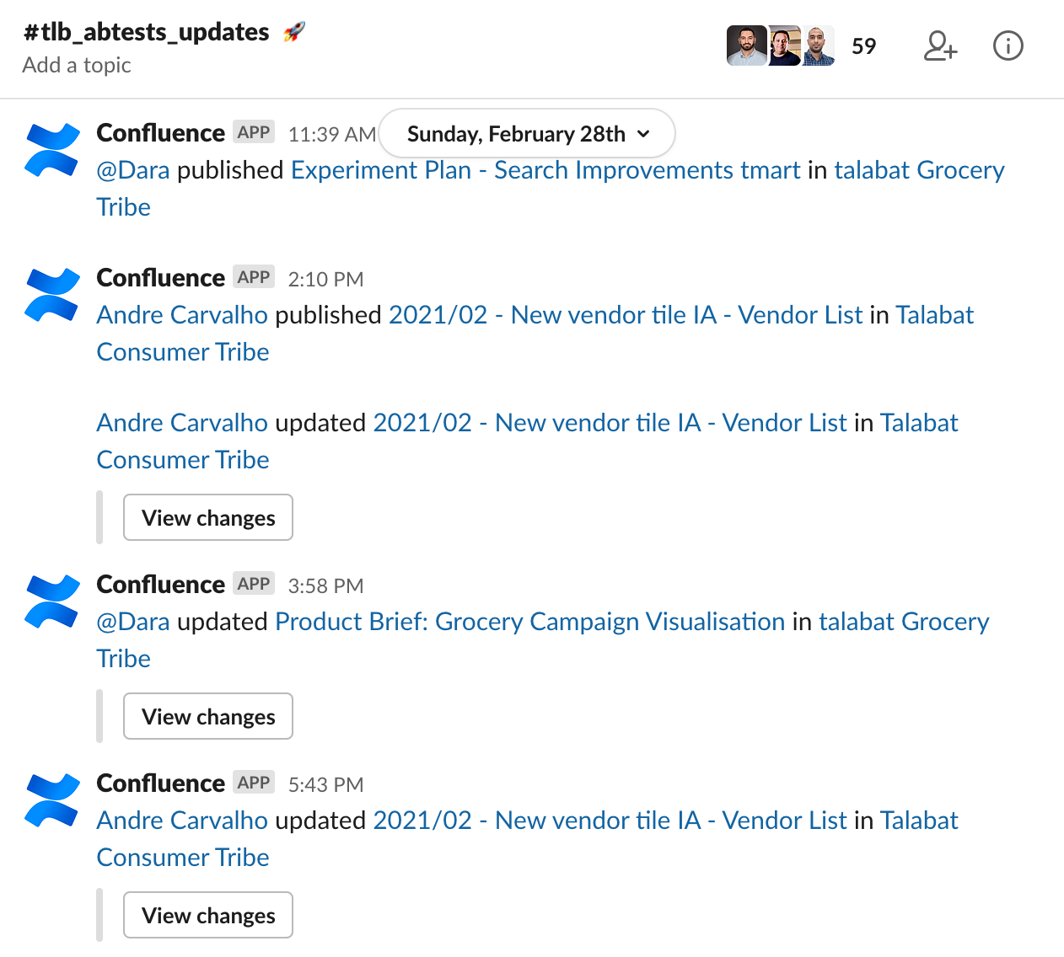Click Andre Carvalho in first updated message under 2:10 PM
1064x957 pixels.
click(182, 423)
